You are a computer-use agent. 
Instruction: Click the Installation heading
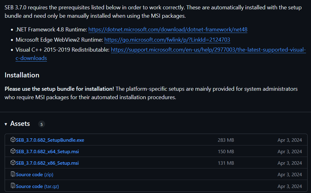[x=22, y=75]
